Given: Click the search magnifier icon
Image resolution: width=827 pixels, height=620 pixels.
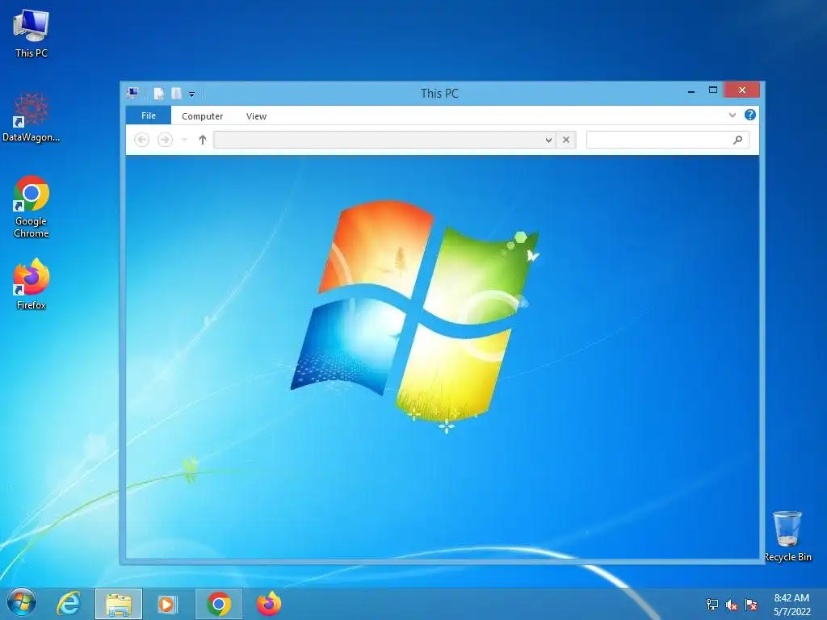Looking at the screenshot, I should [x=738, y=140].
